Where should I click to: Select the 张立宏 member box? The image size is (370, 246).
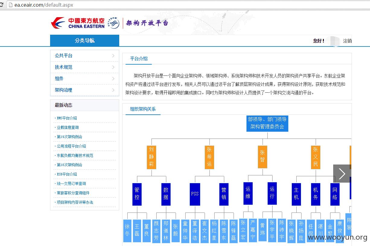click(243, 230)
